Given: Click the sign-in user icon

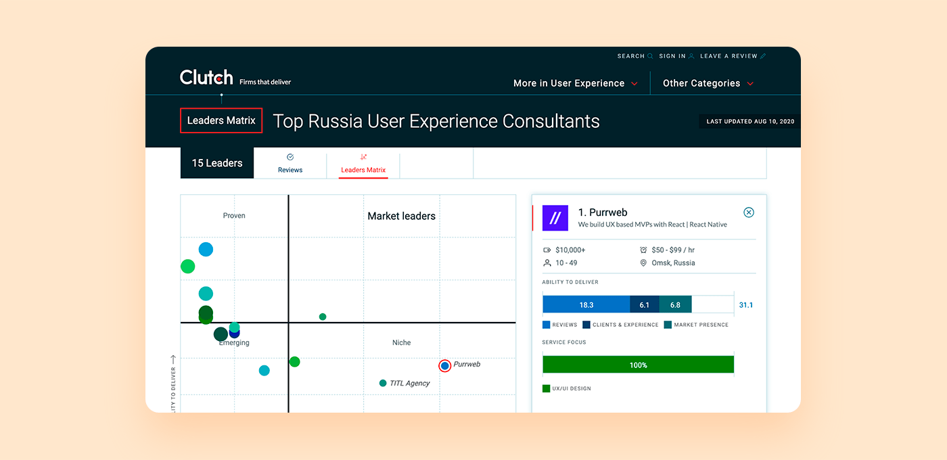Looking at the screenshot, I should click(x=691, y=56).
